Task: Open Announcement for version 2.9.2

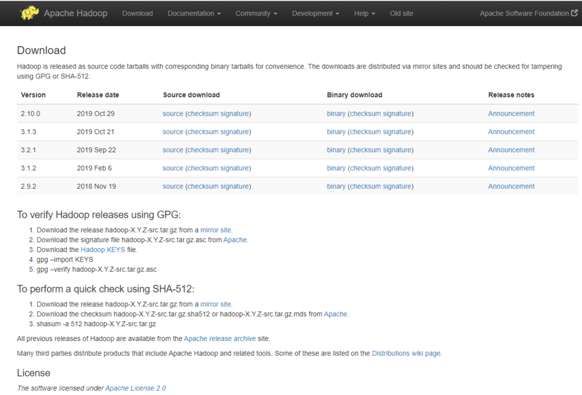Action: point(512,186)
